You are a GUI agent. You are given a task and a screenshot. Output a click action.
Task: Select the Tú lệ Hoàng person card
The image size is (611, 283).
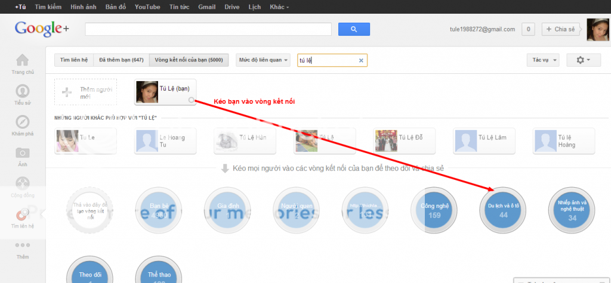(x=564, y=141)
